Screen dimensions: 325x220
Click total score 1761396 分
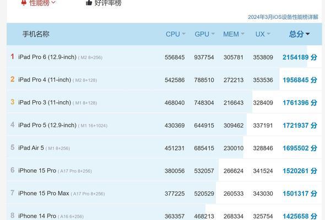pos(300,103)
